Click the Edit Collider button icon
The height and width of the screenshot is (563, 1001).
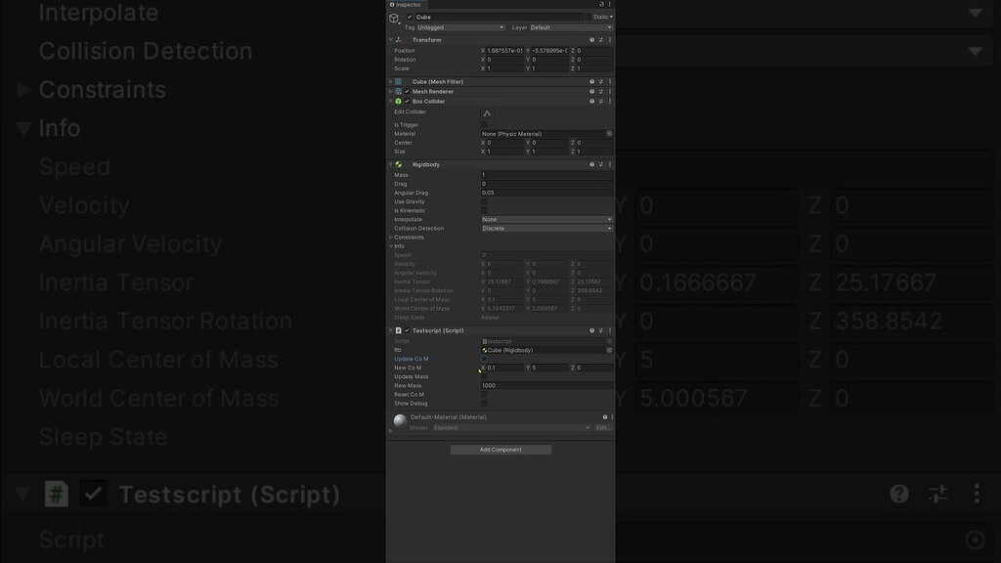487,113
